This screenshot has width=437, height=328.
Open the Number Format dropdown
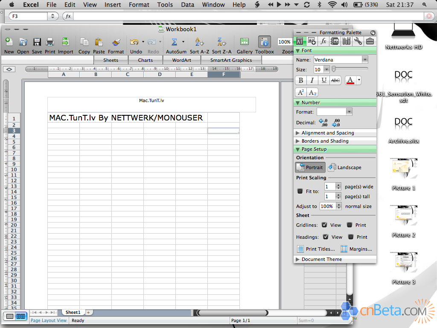click(349, 111)
